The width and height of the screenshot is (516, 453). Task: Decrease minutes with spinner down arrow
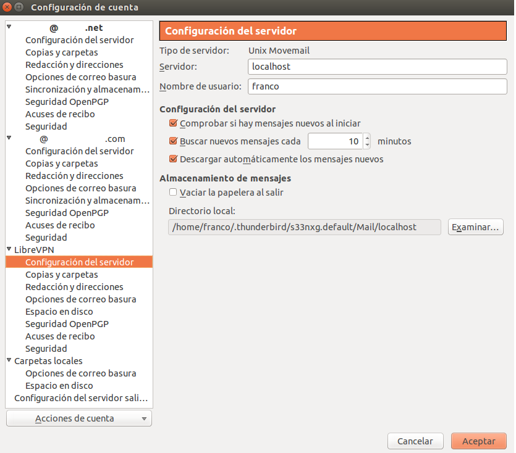coord(367,145)
